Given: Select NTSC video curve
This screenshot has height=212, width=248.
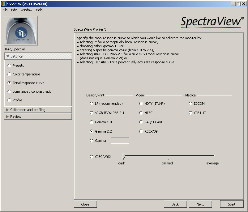Looking at the screenshot, I should 141,113.
